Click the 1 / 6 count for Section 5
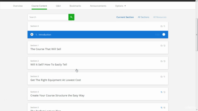This screenshot has height=111, width=198. [x=163, y=108]
